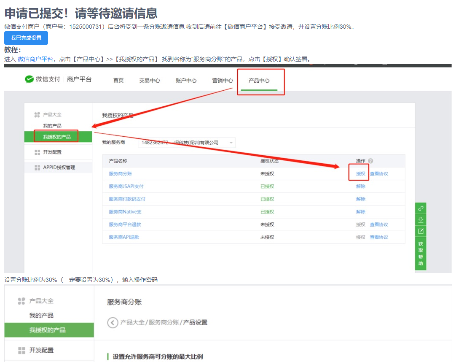Click 解除 in the 服务商JSAPI支付 row

tap(361, 186)
